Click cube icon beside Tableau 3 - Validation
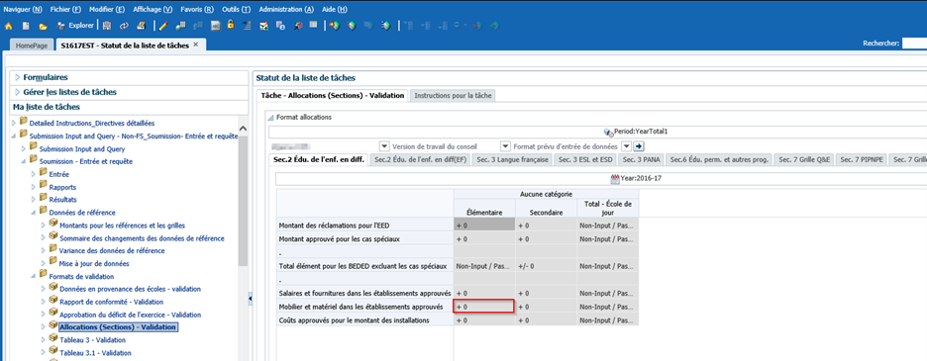The height and width of the screenshot is (361, 927). click(53, 338)
